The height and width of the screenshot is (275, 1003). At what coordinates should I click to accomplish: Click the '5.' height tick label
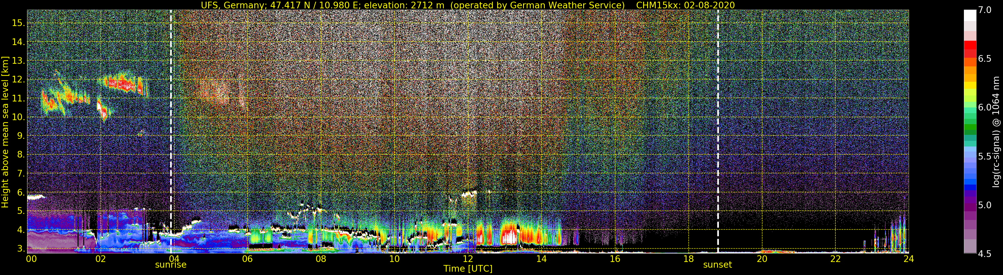pyautogui.click(x=21, y=211)
